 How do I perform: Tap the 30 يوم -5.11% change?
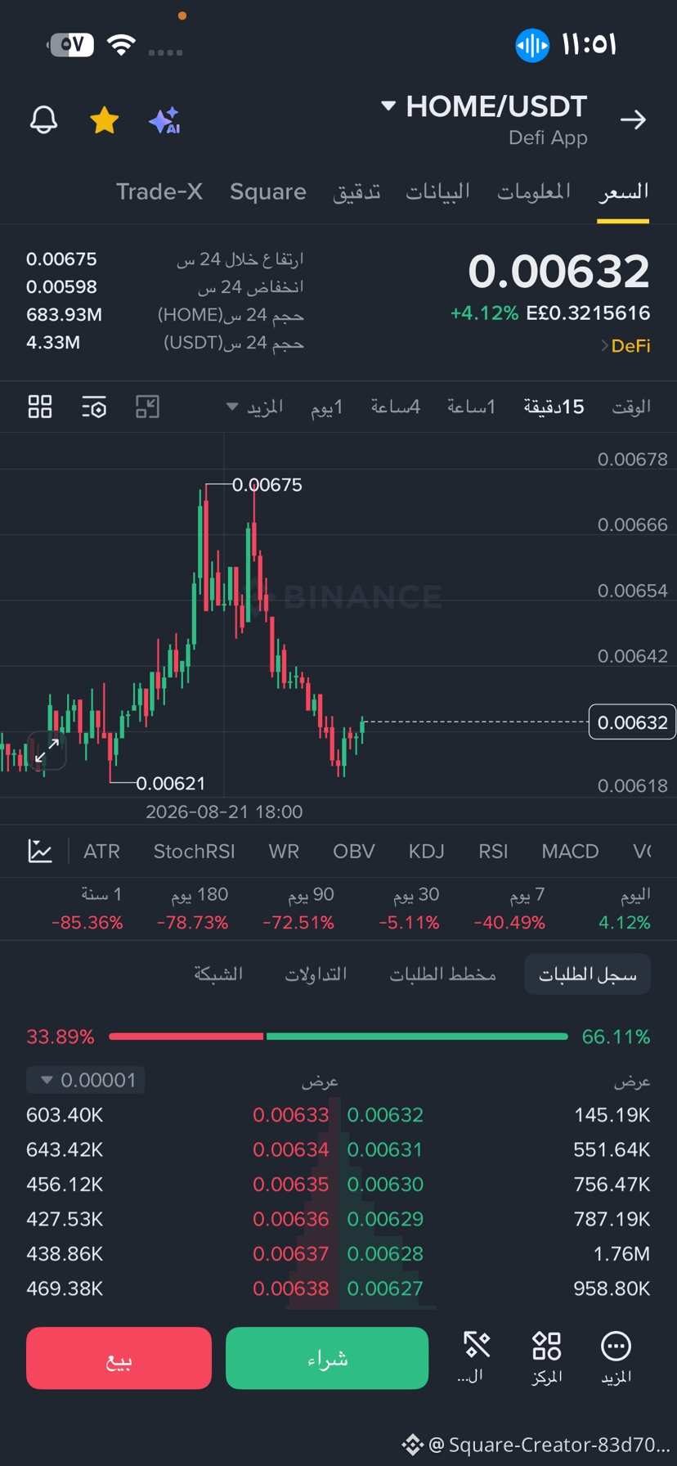pos(409,908)
